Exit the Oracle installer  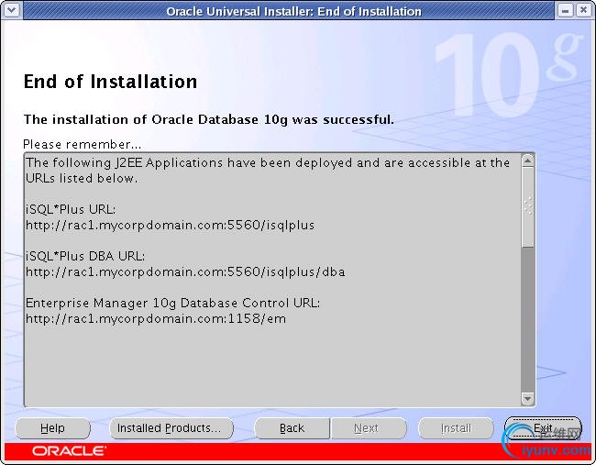543,428
